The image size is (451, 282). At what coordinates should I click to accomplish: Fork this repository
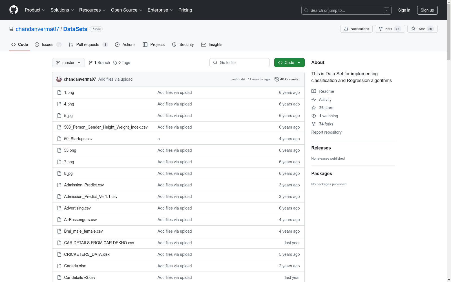click(390, 29)
